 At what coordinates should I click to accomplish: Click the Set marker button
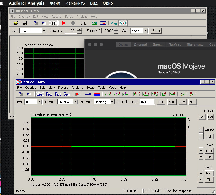point(202,117)
